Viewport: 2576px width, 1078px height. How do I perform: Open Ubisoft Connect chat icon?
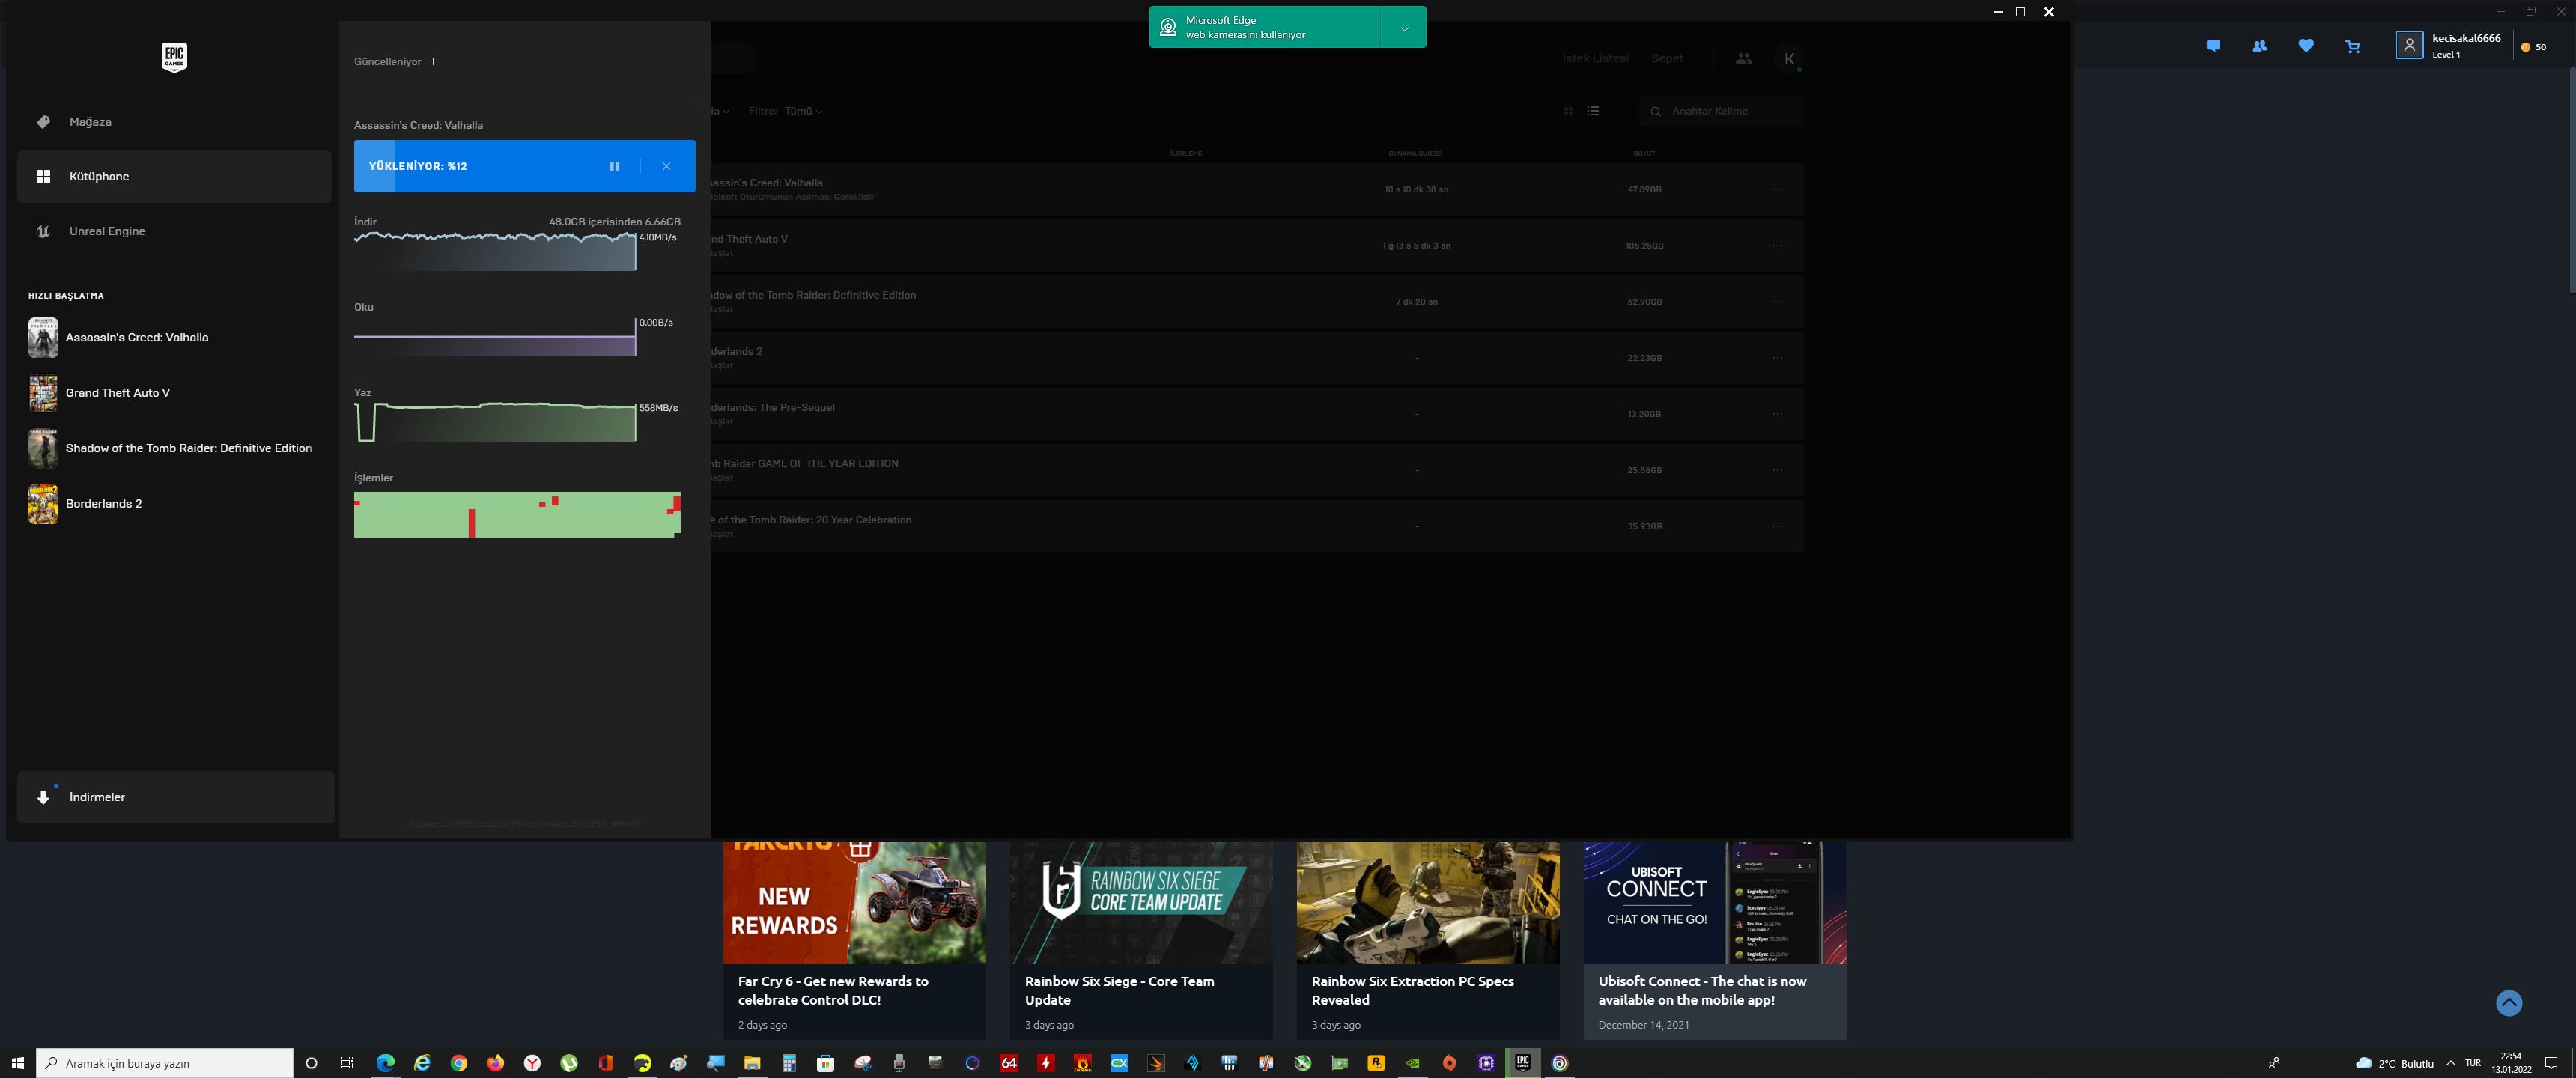[x=2213, y=46]
